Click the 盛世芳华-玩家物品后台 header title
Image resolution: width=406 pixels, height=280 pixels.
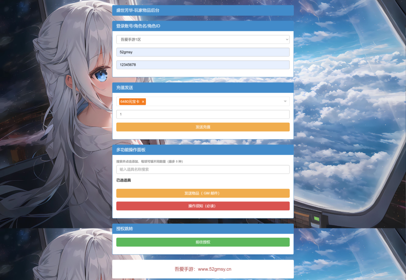tap(138, 10)
